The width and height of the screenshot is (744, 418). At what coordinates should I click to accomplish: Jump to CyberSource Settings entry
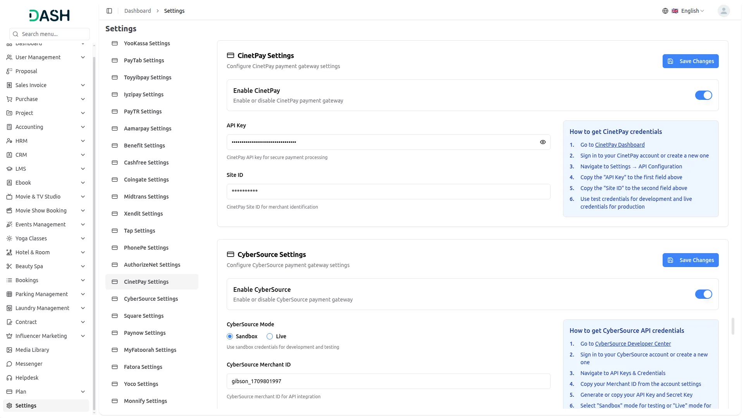coord(152,299)
